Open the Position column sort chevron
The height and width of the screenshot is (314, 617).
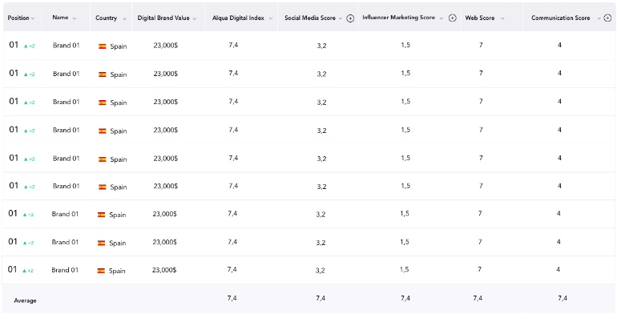pos(33,18)
